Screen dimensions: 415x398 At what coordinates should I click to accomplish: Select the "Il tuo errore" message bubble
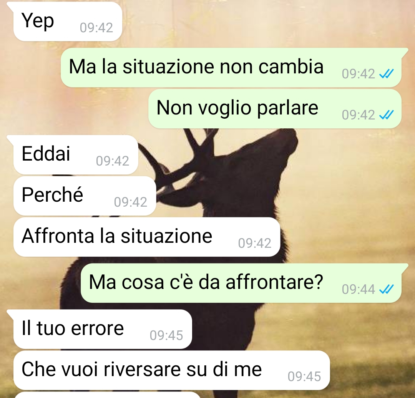103,329
